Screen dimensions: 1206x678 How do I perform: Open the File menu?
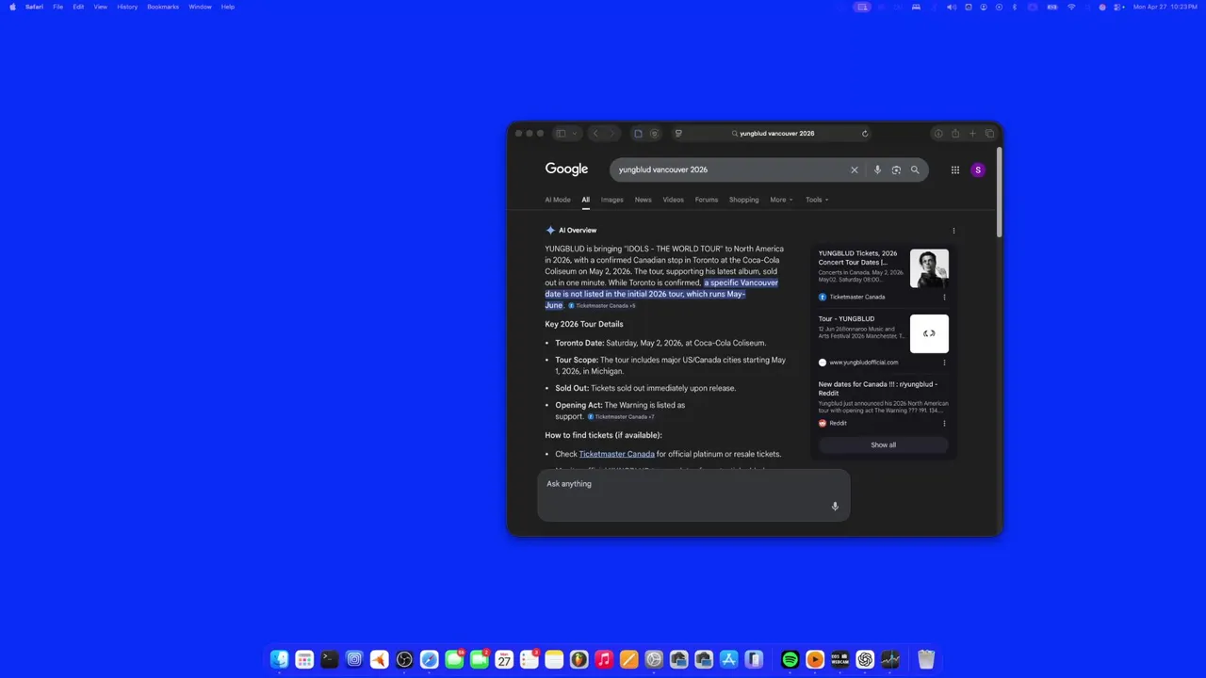[x=57, y=7]
